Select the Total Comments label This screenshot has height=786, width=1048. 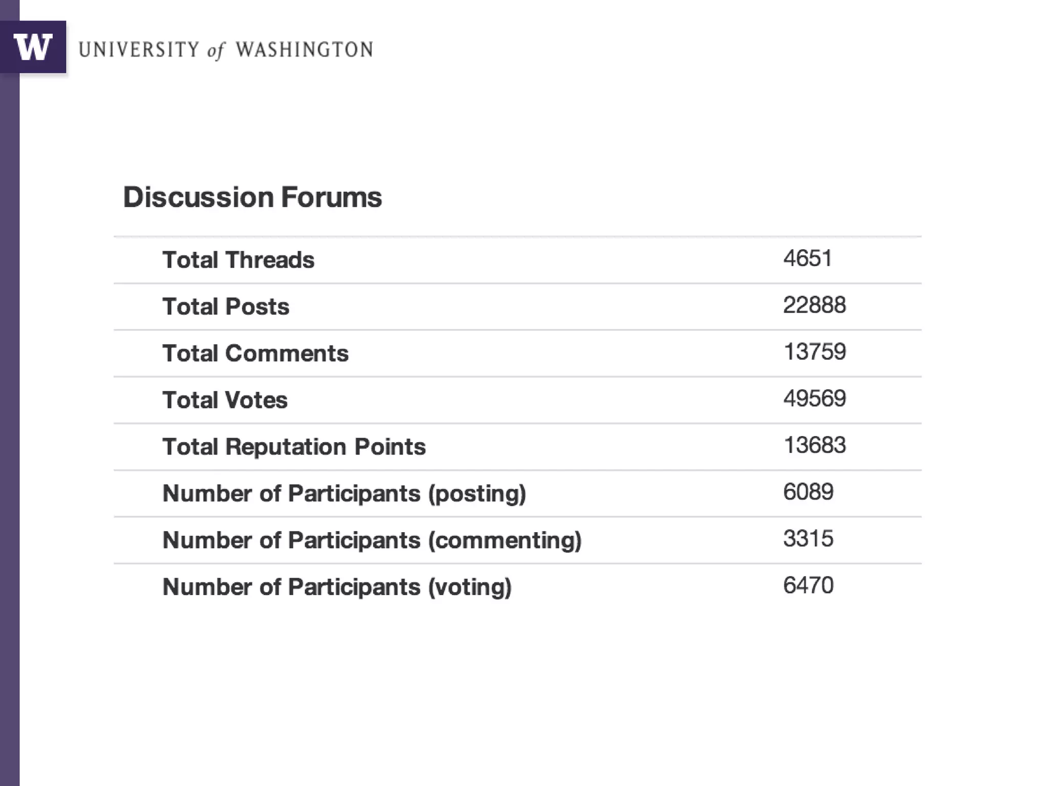pos(255,353)
